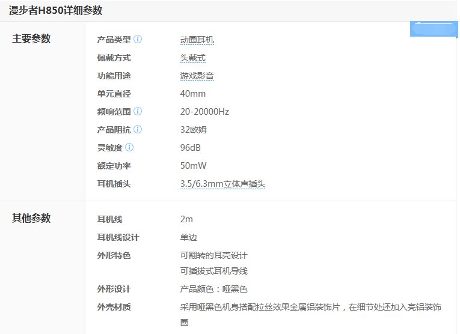
Task: Click the 其他参数 section title
Action: (x=31, y=218)
